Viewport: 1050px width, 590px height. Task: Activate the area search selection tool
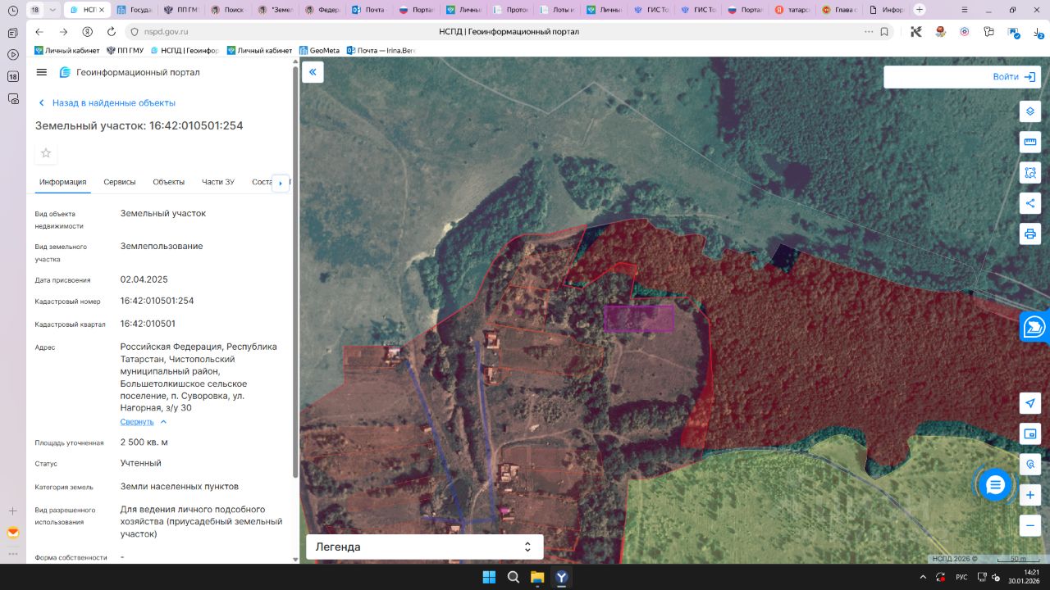tap(1030, 173)
